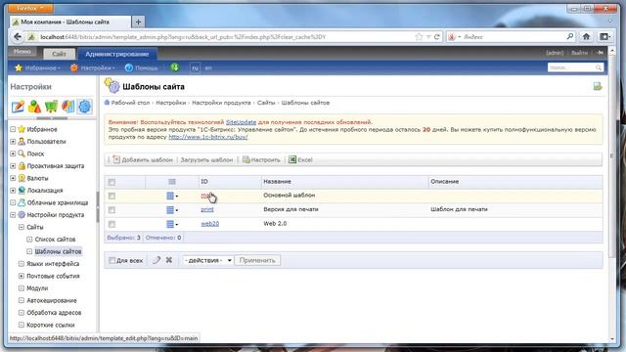Image resolution: width=626 pixels, height=352 pixels.
Task: Open the Меню button
Action: [x=22, y=52]
